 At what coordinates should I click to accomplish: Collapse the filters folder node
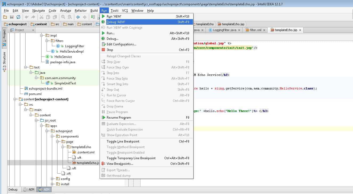click(x=47, y=41)
